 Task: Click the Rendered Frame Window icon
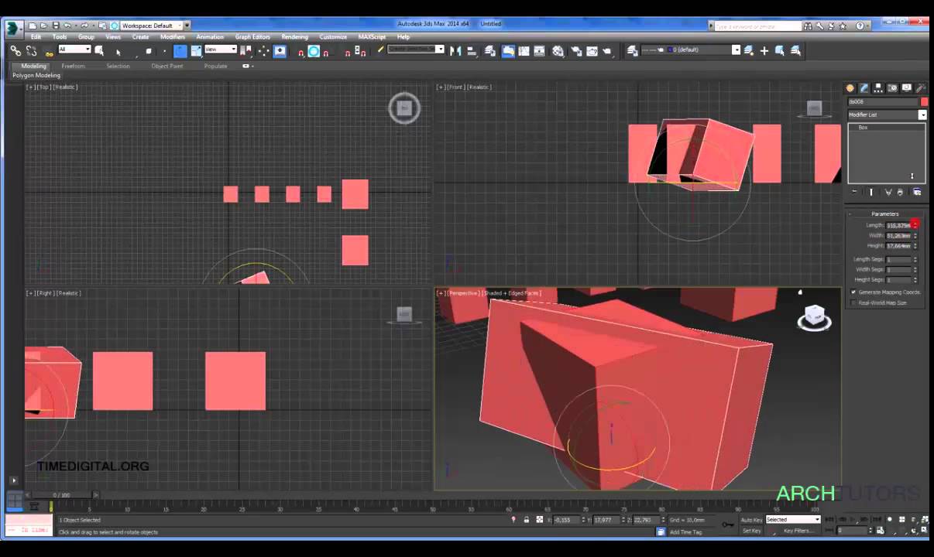tap(592, 51)
